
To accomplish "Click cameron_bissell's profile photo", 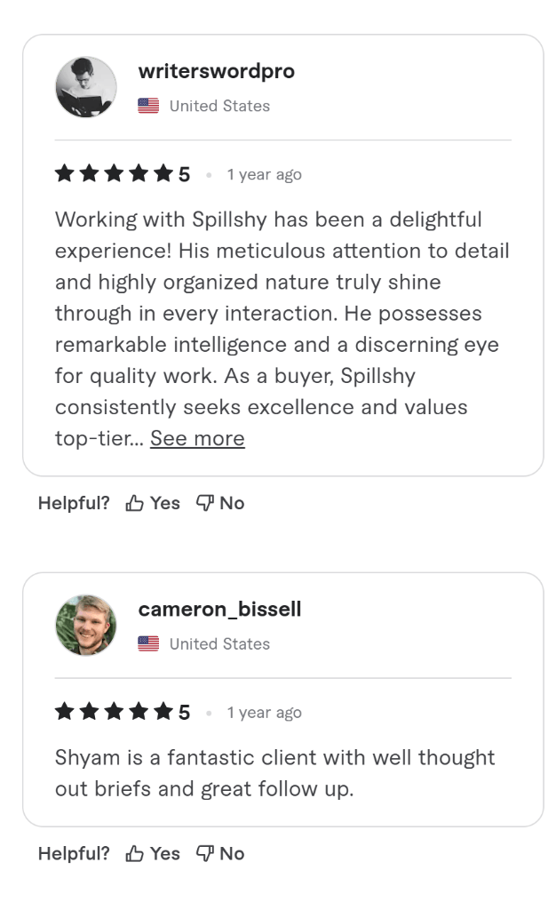I will 86,625.
